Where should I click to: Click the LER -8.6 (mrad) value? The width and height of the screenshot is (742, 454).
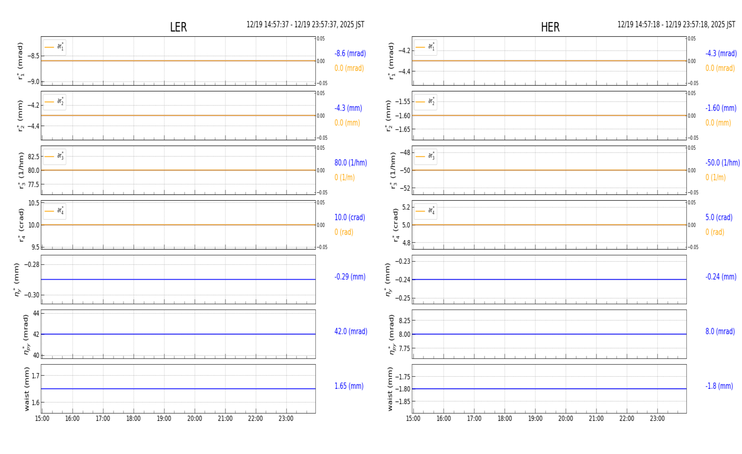(x=350, y=54)
